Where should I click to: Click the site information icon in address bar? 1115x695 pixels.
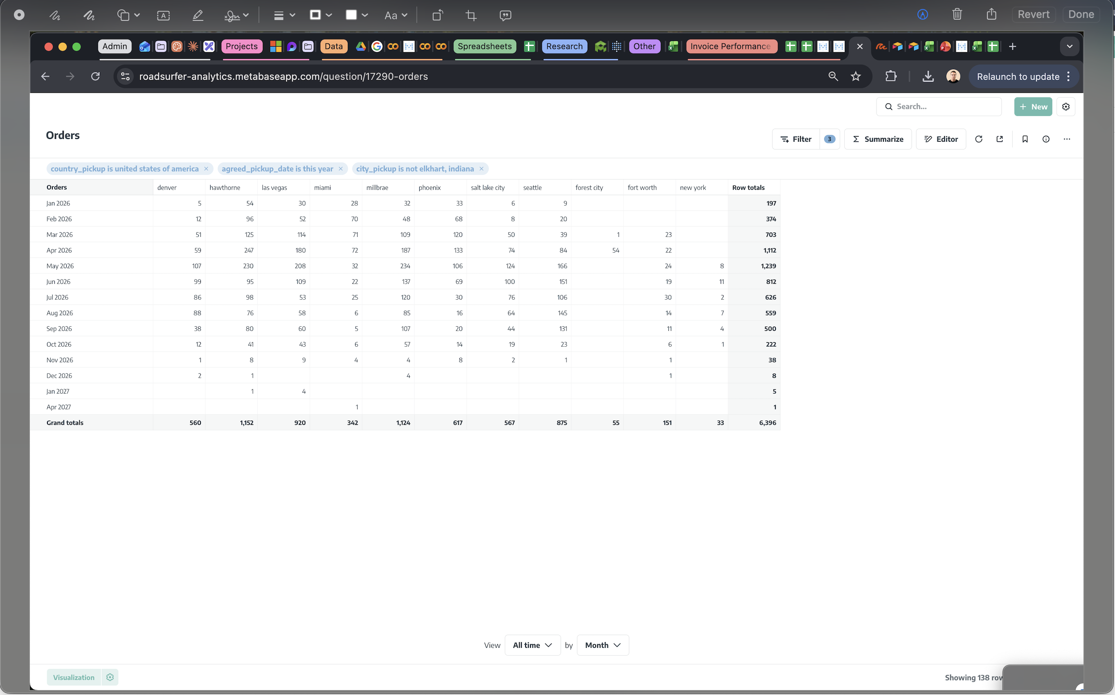point(125,76)
